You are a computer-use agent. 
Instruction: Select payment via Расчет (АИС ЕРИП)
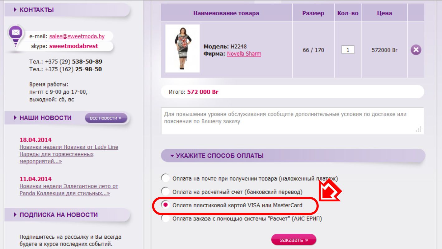pyautogui.click(x=166, y=218)
